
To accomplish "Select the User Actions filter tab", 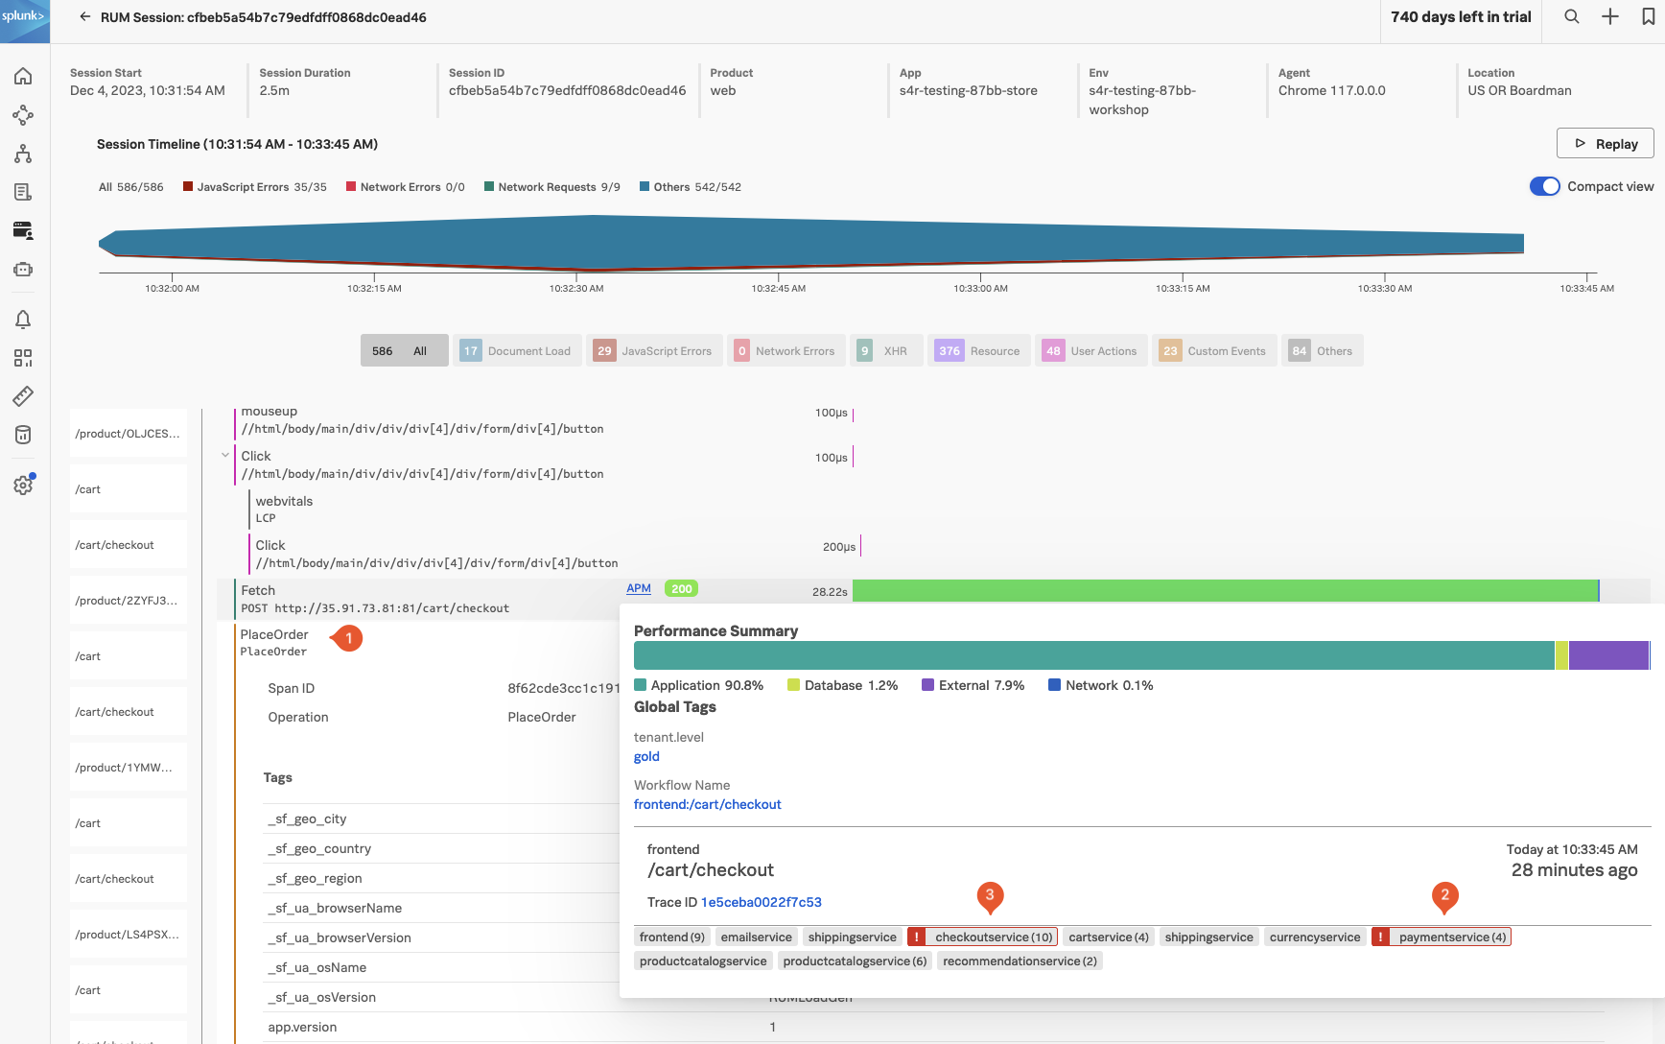I will click(x=1091, y=350).
